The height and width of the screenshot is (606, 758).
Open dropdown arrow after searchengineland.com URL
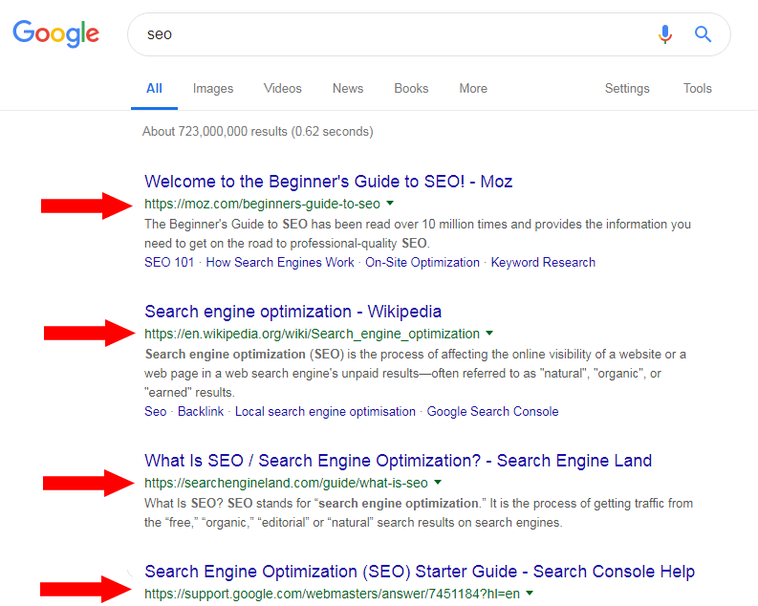438,482
